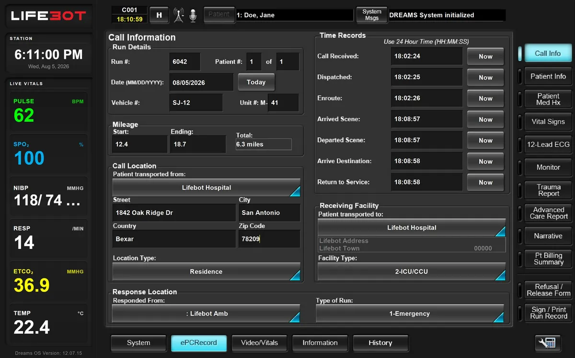Click the microphone icon in top bar
The height and width of the screenshot is (358, 575).
[193, 15]
